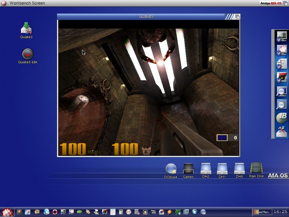Click the IB (IBrowse) icon in side dock
Image resolution: width=289 pixels, height=217 pixels.
point(281,117)
